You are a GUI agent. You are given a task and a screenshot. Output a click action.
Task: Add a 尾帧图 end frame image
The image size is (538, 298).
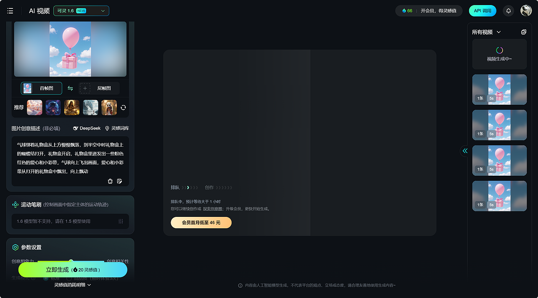click(x=99, y=88)
